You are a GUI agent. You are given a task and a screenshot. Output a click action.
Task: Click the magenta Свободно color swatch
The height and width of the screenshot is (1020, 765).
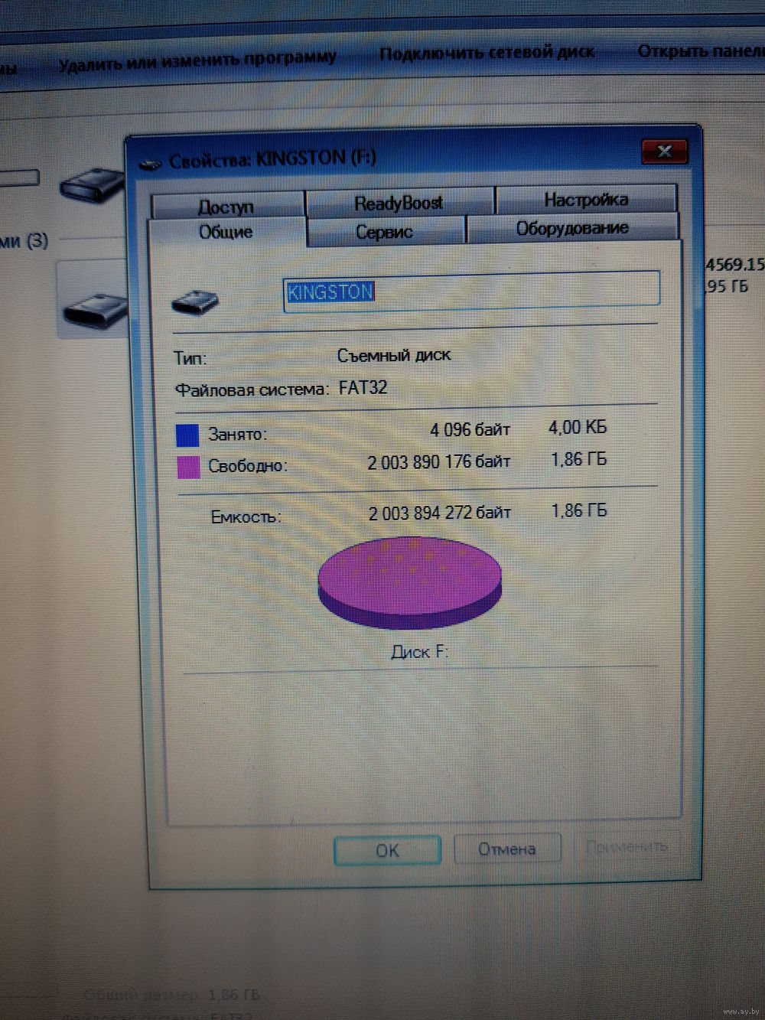coord(188,467)
